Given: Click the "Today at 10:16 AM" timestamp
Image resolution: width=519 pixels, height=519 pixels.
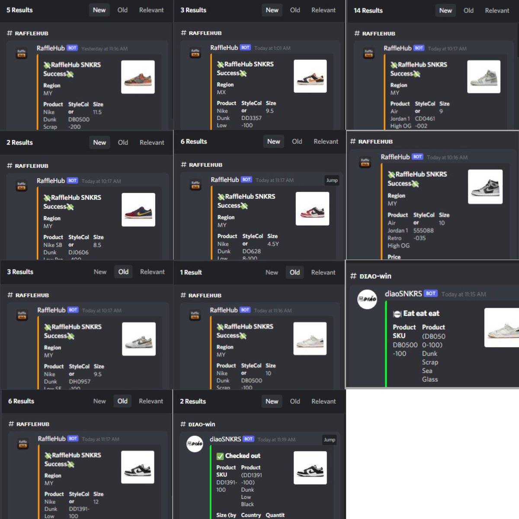Looking at the screenshot, I should coord(447,157).
